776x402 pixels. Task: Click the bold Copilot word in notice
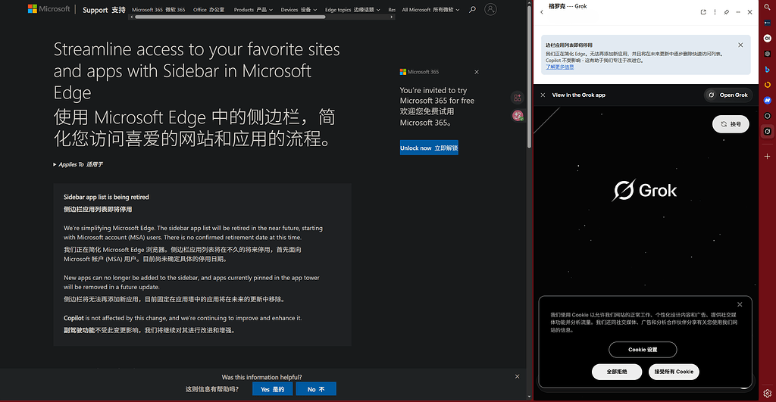point(74,318)
